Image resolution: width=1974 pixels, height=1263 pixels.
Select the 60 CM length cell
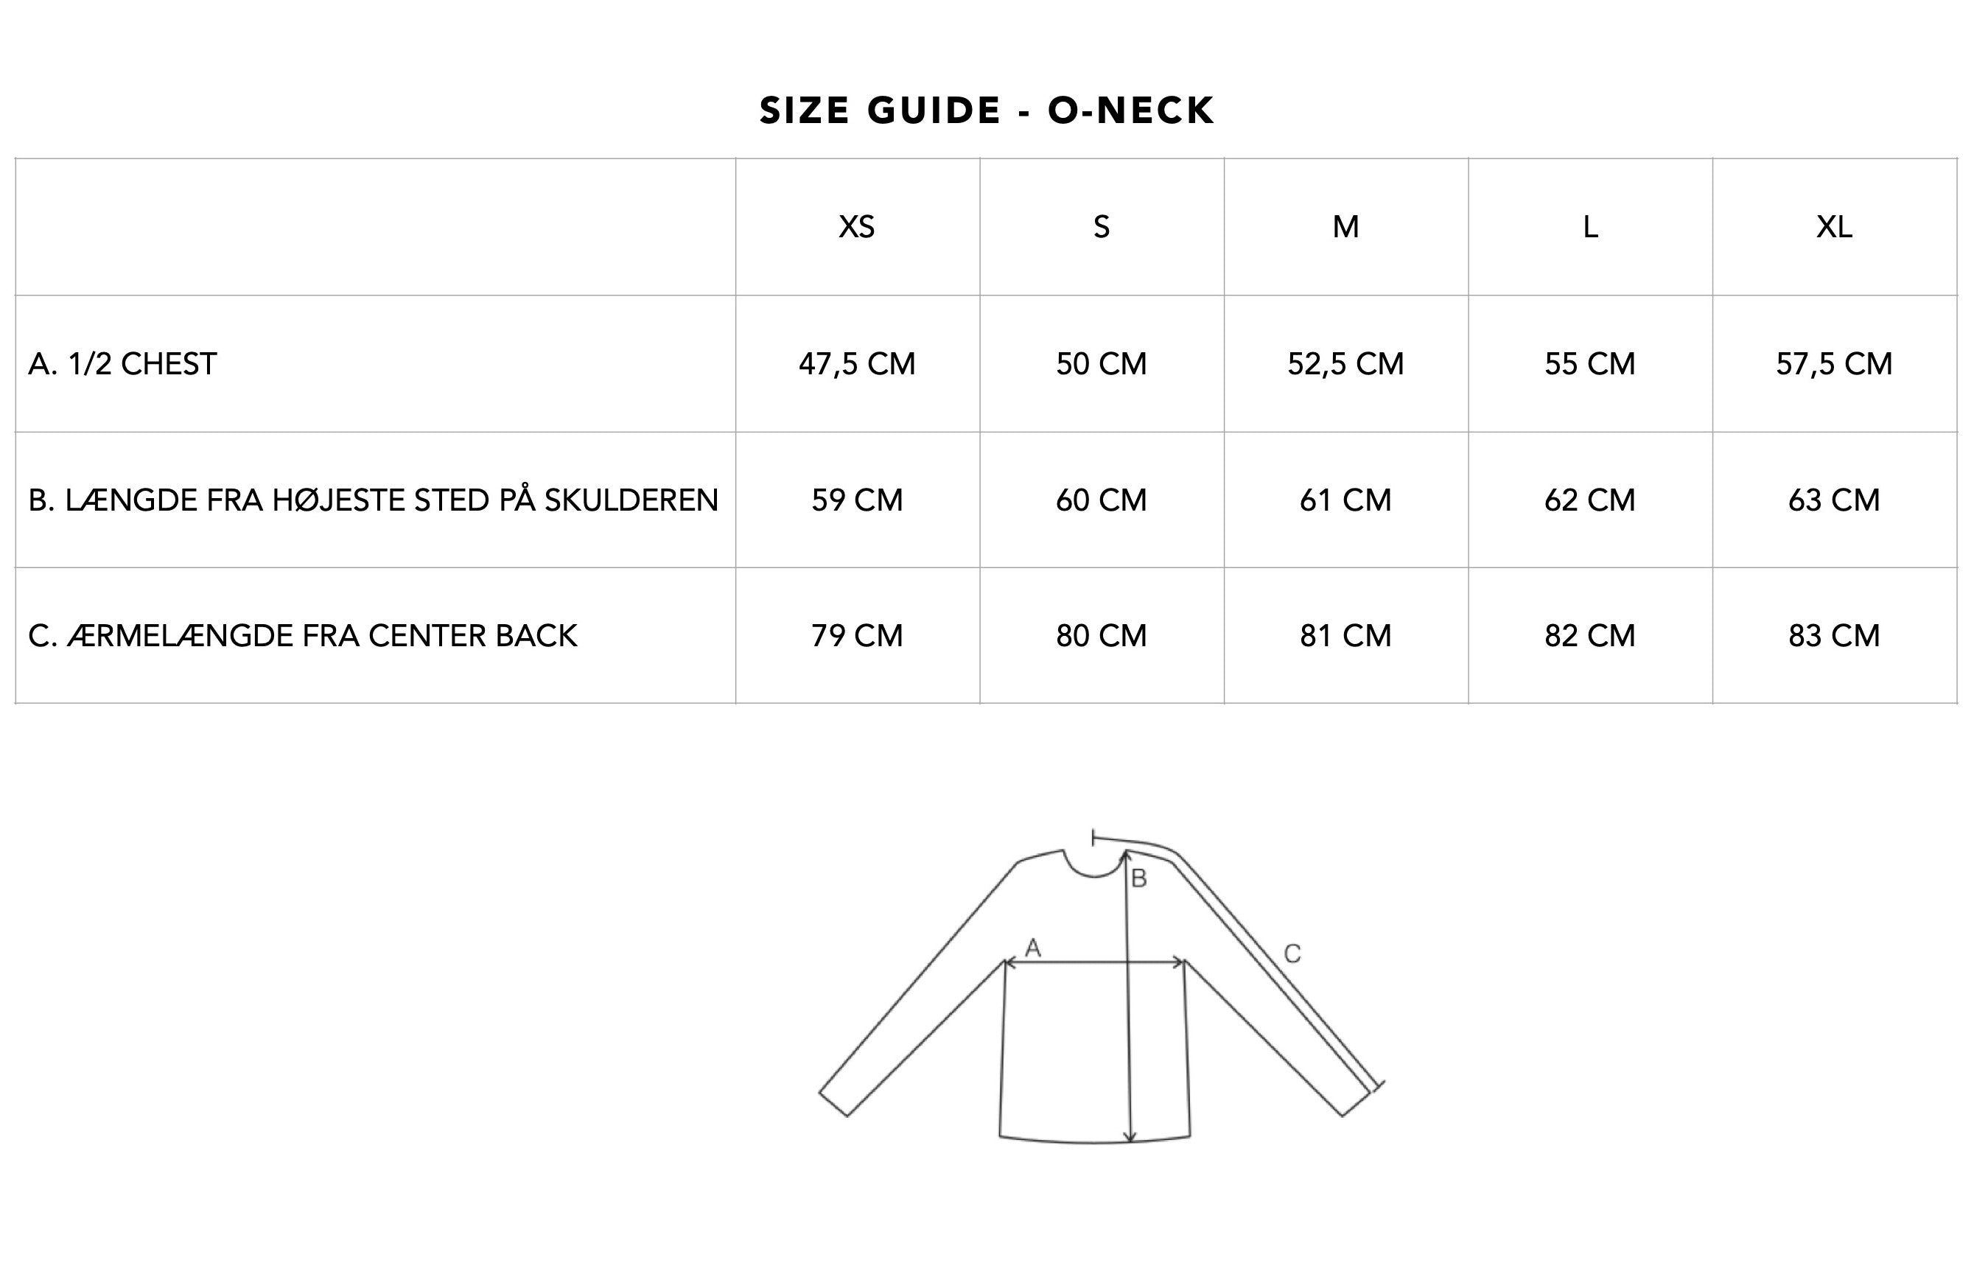point(1102,500)
